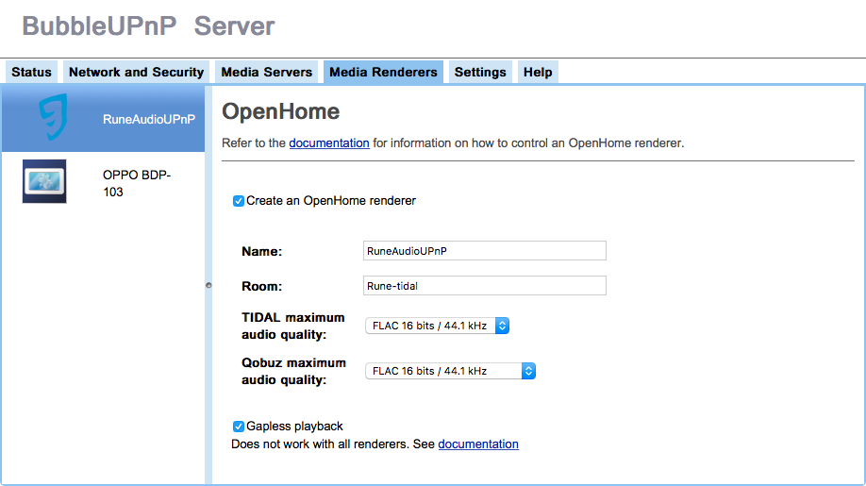Go to the Settings tab
This screenshot has width=866, height=486.
480,73
